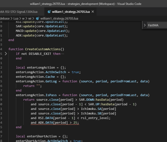Click the Lua file icon in breadcrumb
This screenshot has width=167, height=142.
point(38,18)
